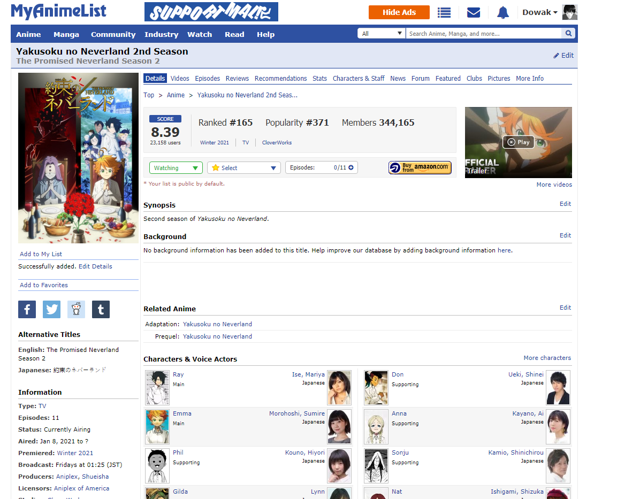Share on Reddit icon

76,310
